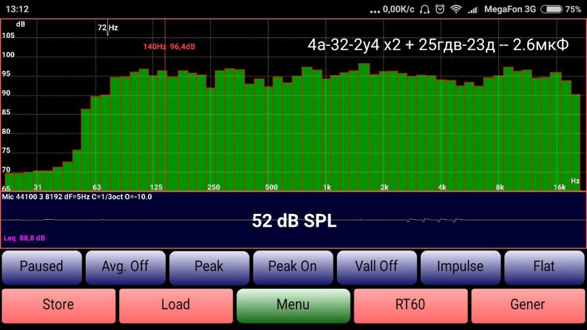Viewport: 587px width, 330px height.
Task: Store the current measurement
Action: point(58,305)
